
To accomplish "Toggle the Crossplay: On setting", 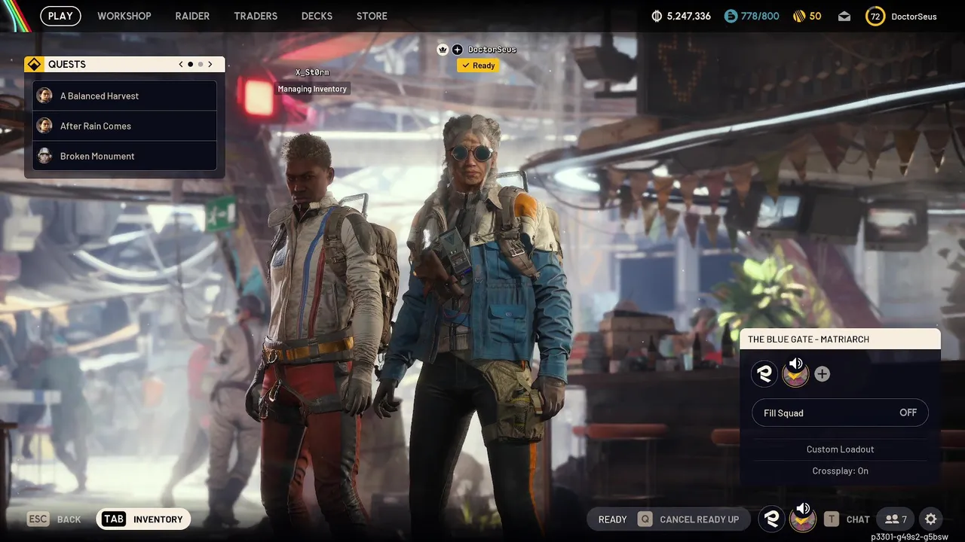I will (x=840, y=470).
